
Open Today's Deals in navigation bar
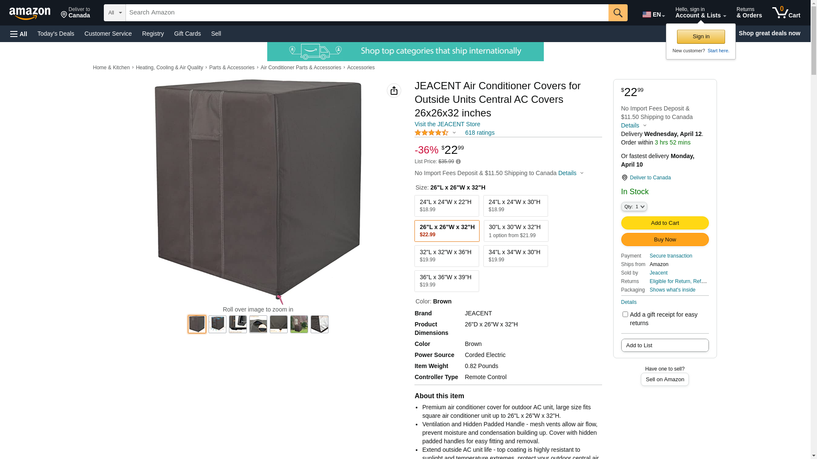pyautogui.click(x=56, y=34)
